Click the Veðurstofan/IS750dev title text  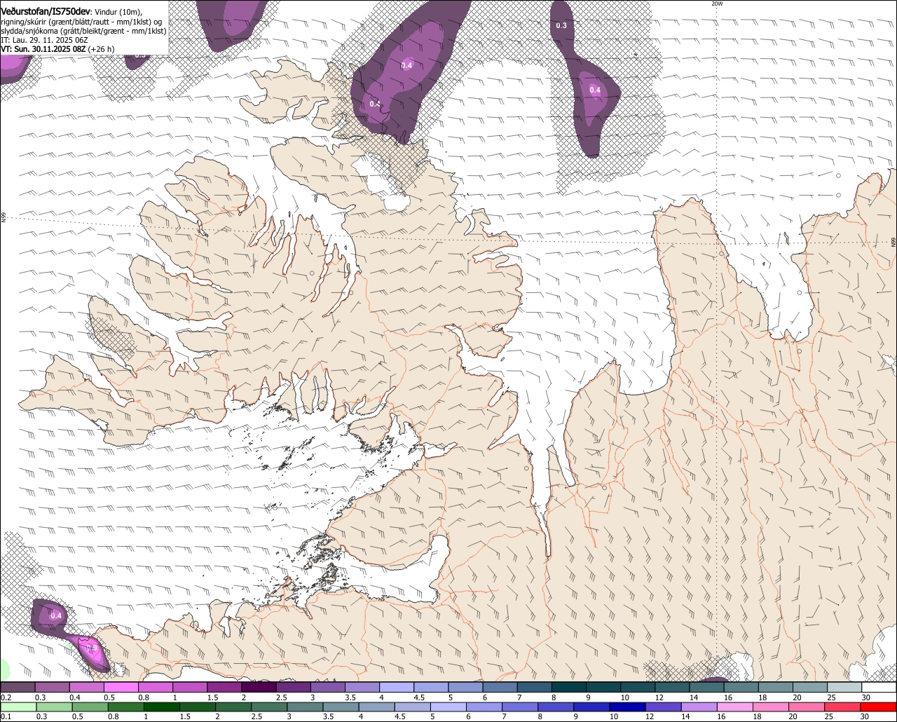[x=46, y=11]
